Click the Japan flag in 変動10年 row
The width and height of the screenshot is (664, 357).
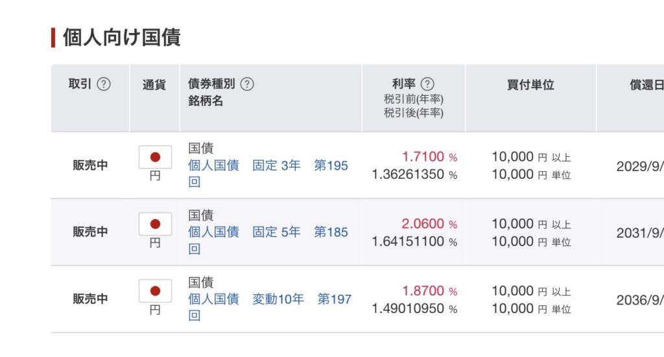coord(155,291)
